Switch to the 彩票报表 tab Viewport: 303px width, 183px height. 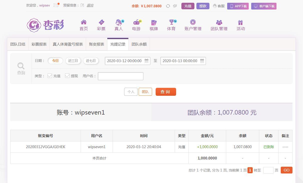[x=39, y=44]
